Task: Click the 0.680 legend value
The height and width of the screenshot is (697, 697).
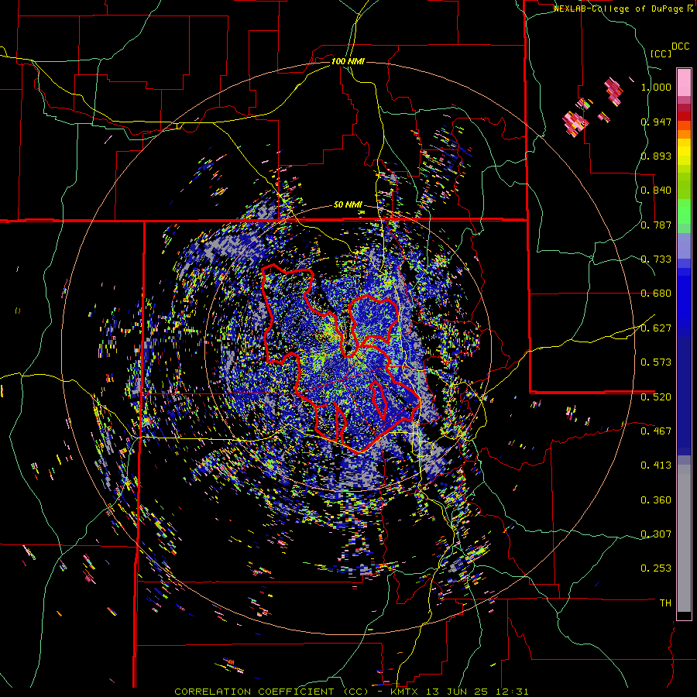Action: point(656,294)
